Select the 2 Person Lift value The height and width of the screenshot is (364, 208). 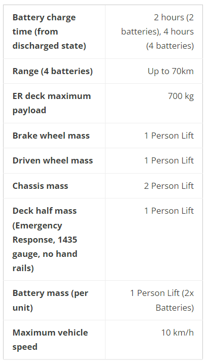point(169,186)
